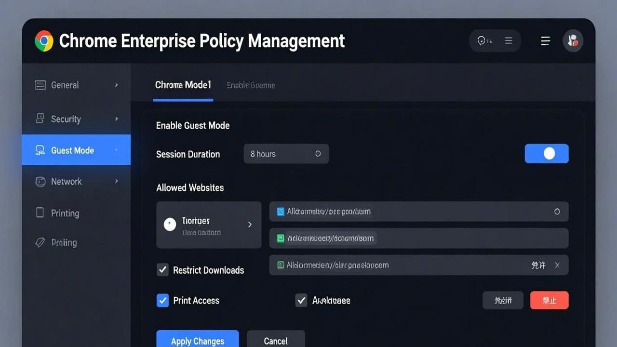Click the tag icon at the sidebar bottom
The width and height of the screenshot is (617, 347).
click(x=40, y=242)
